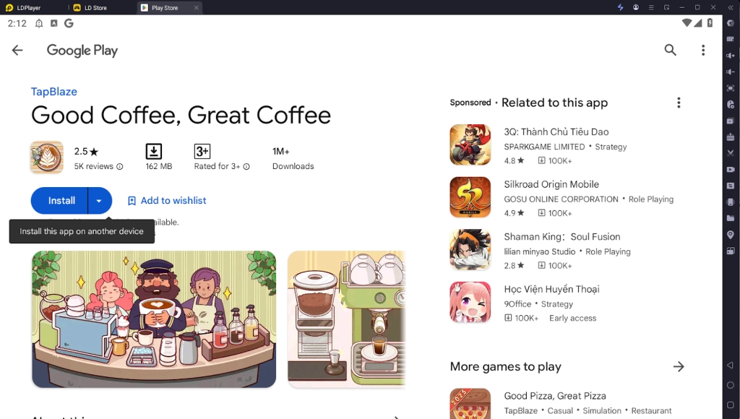
Task: Click Silkroad Origin Mobile app icon
Action: (470, 196)
